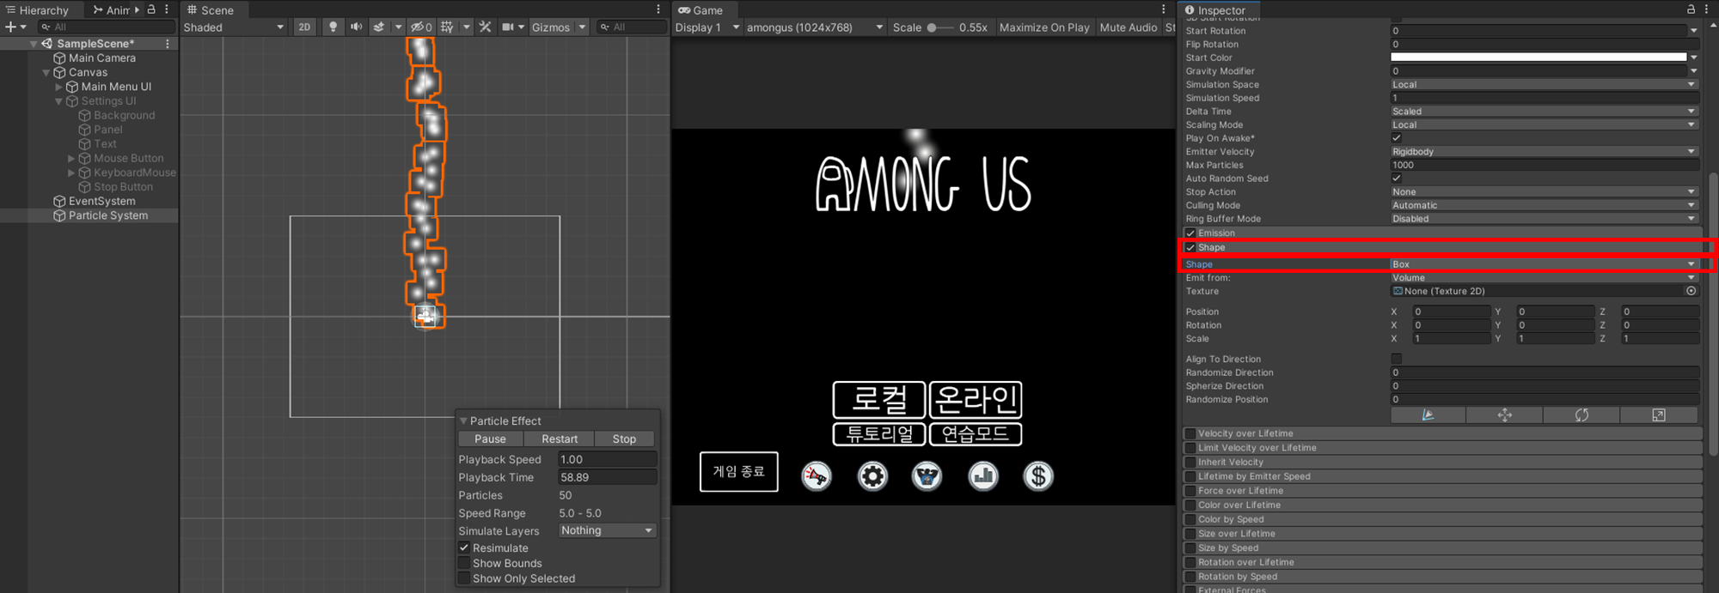Click the Texture object picker circle icon
This screenshot has width=1719, height=593.
tap(1691, 291)
